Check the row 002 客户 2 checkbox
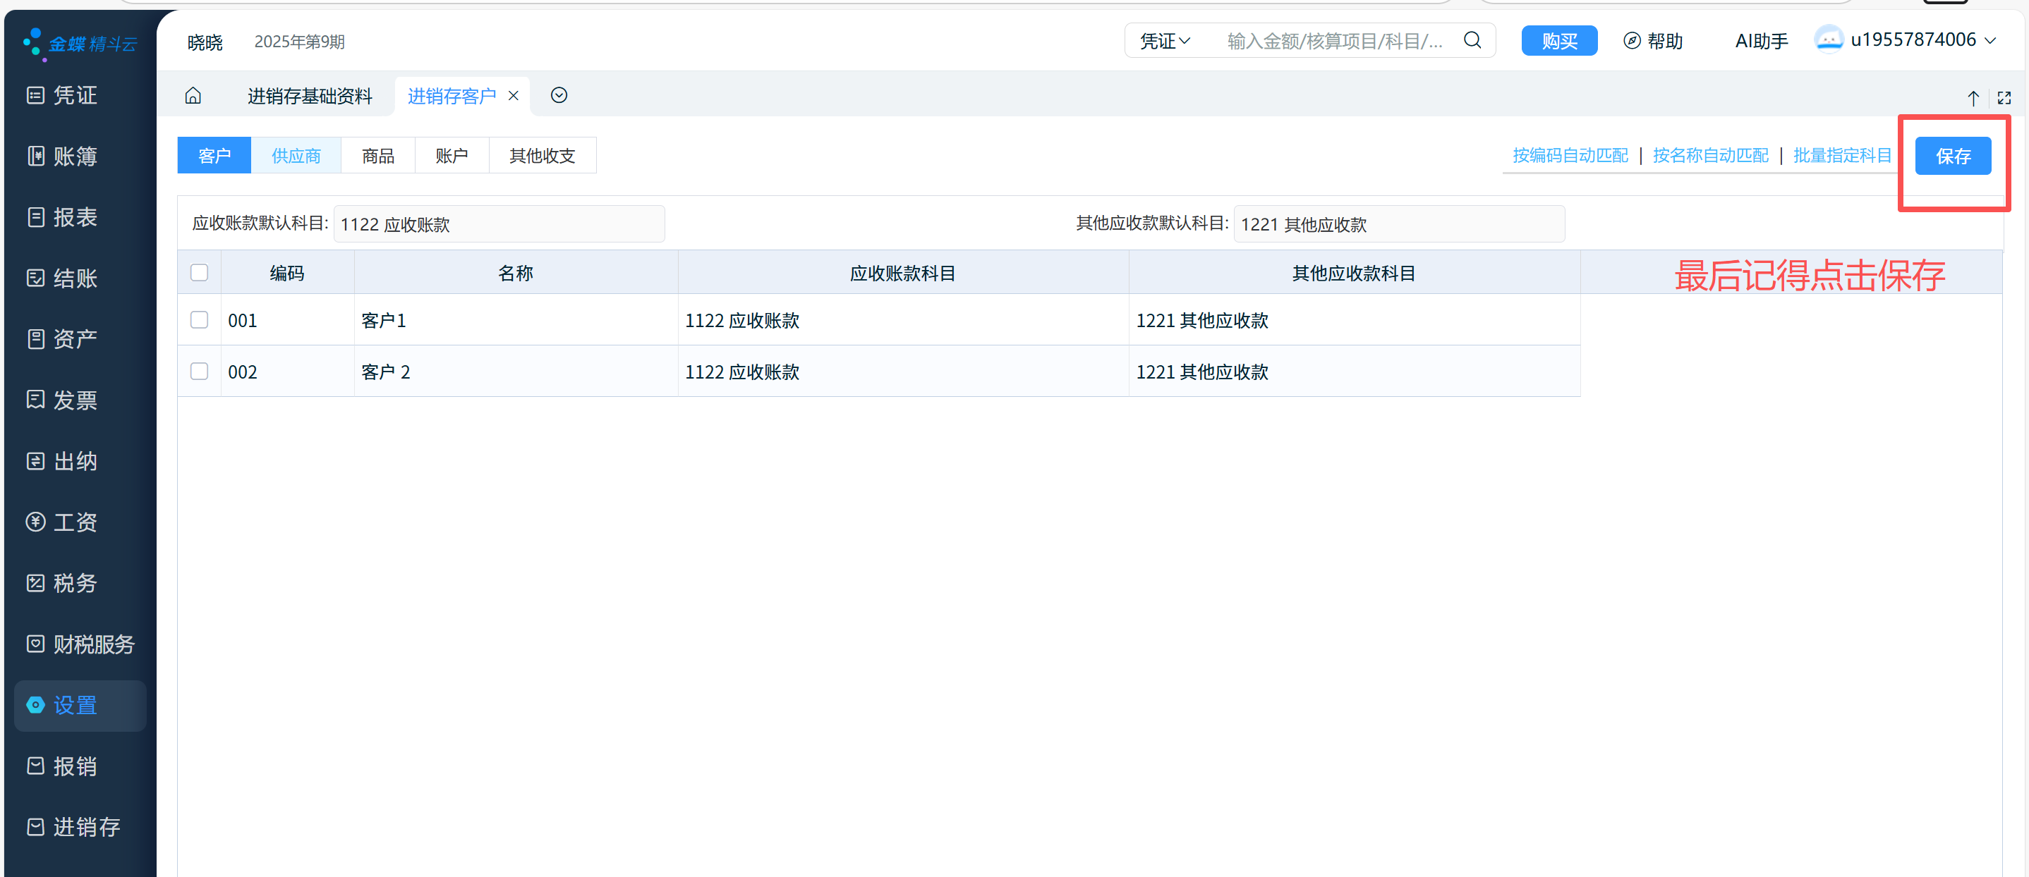The height and width of the screenshot is (877, 2029). (x=199, y=371)
